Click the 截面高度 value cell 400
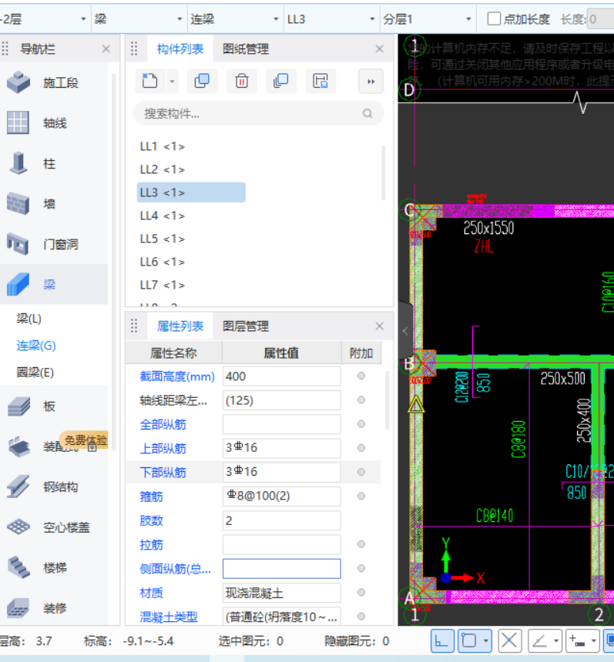This screenshot has height=662, width=614. 281,376
